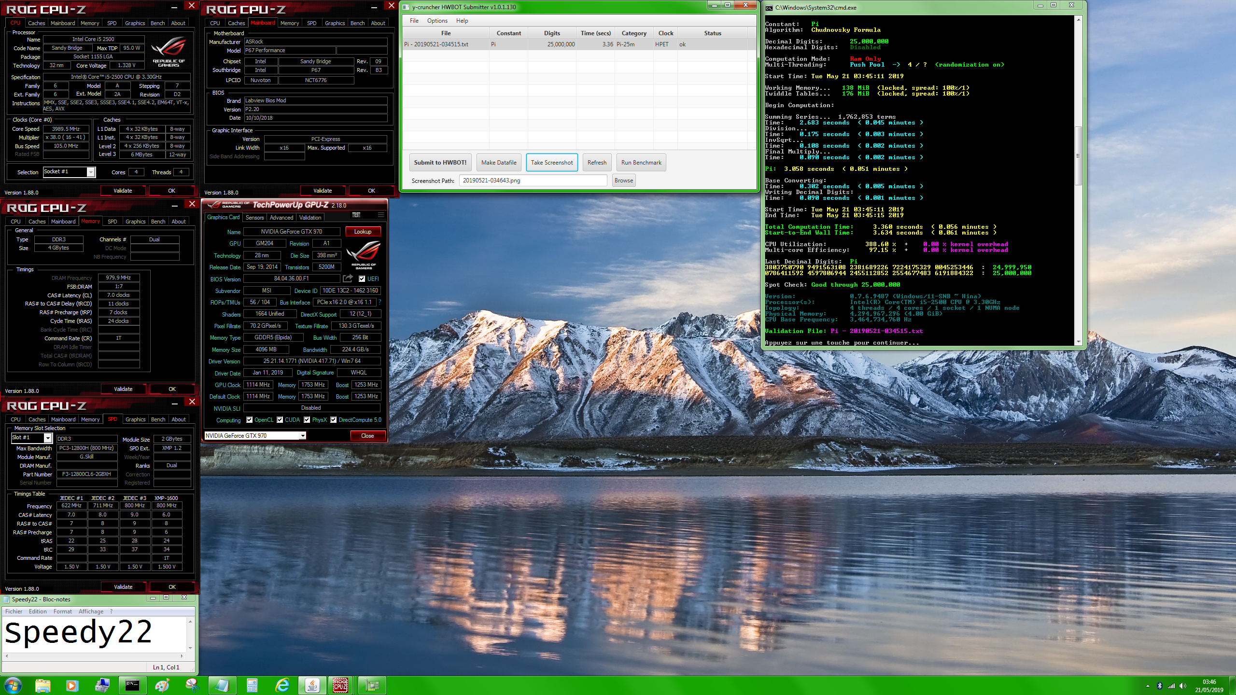Toggle the OpenCL checkbox
Image resolution: width=1236 pixels, height=695 pixels.
(249, 420)
